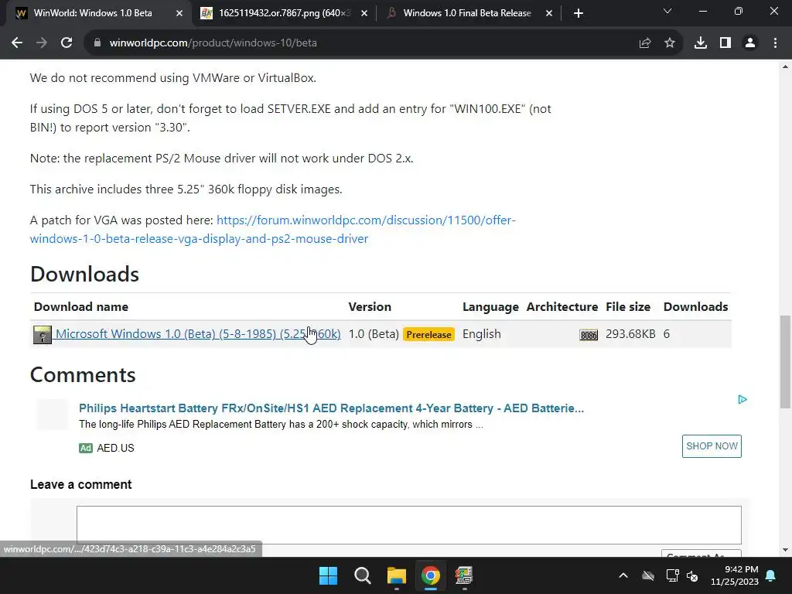Image resolution: width=792 pixels, height=594 pixels.
Task: Go back to the previous page
Action: pyautogui.click(x=17, y=43)
